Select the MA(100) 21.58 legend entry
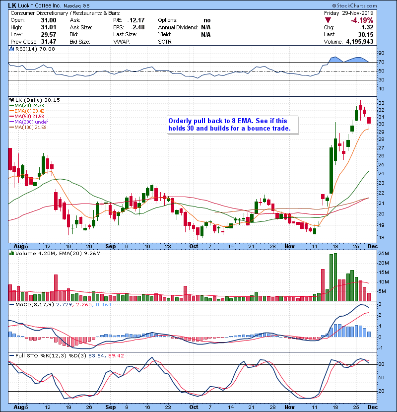The height and width of the screenshot is (412, 397). pyautogui.click(x=28, y=127)
